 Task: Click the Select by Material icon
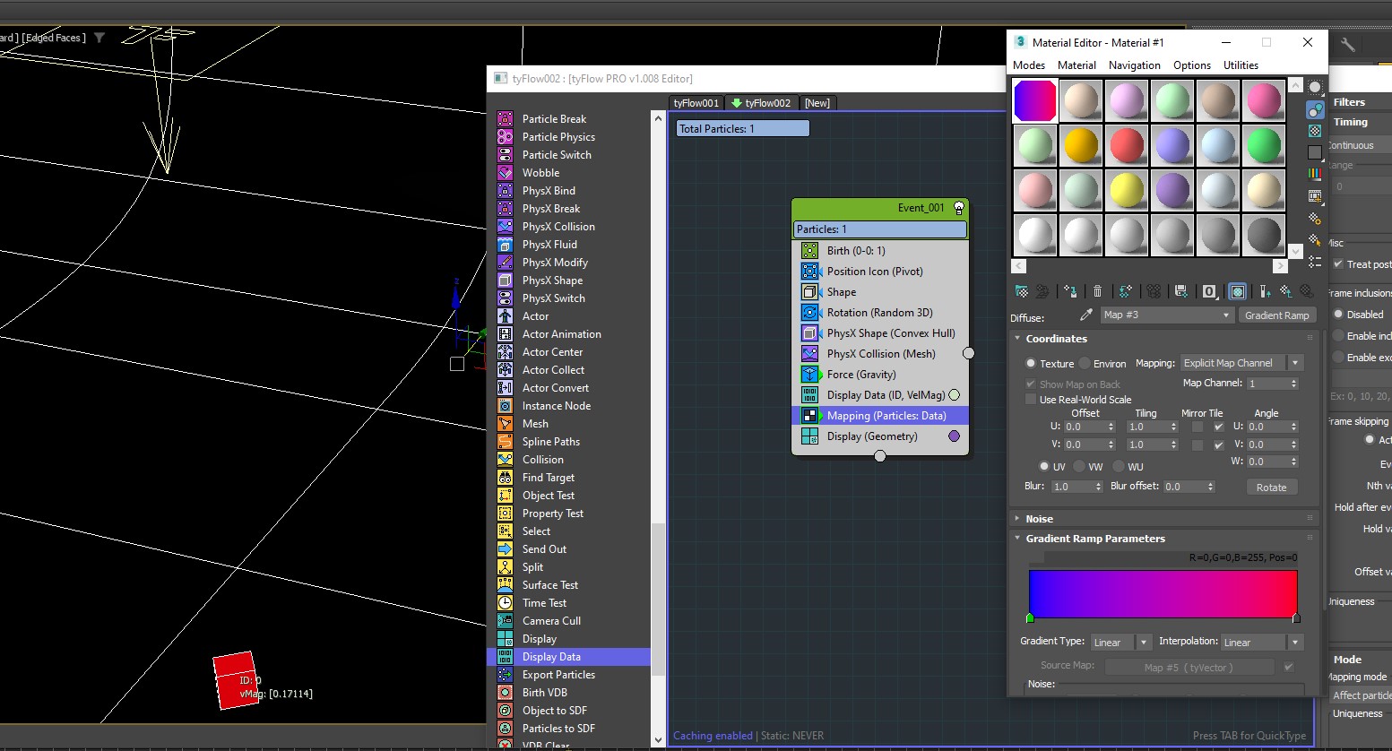[1315, 240]
